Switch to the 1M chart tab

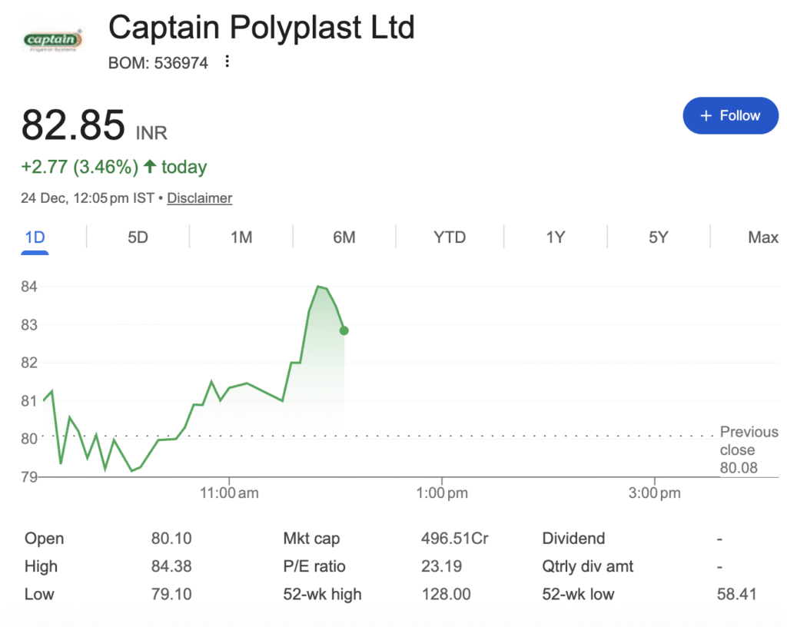pyautogui.click(x=241, y=237)
